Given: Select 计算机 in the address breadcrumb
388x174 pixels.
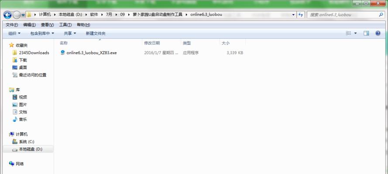Looking at the screenshot, I should tap(45, 14).
